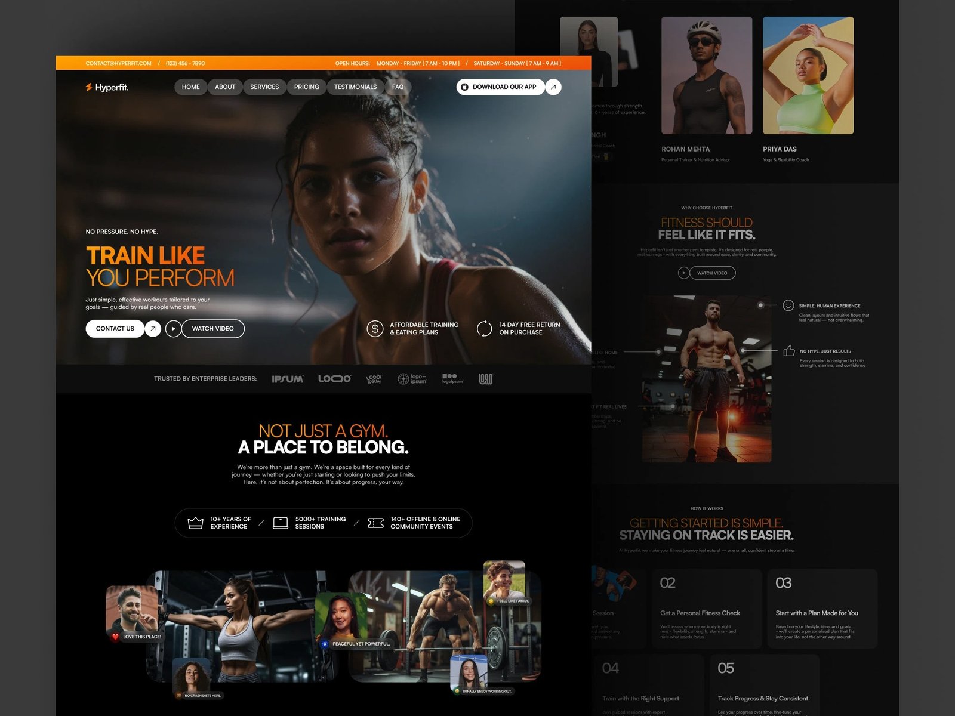Viewport: 955px width, 716px height.
Task: Click the Train Like You Perform headline
Action: (160, 267)
